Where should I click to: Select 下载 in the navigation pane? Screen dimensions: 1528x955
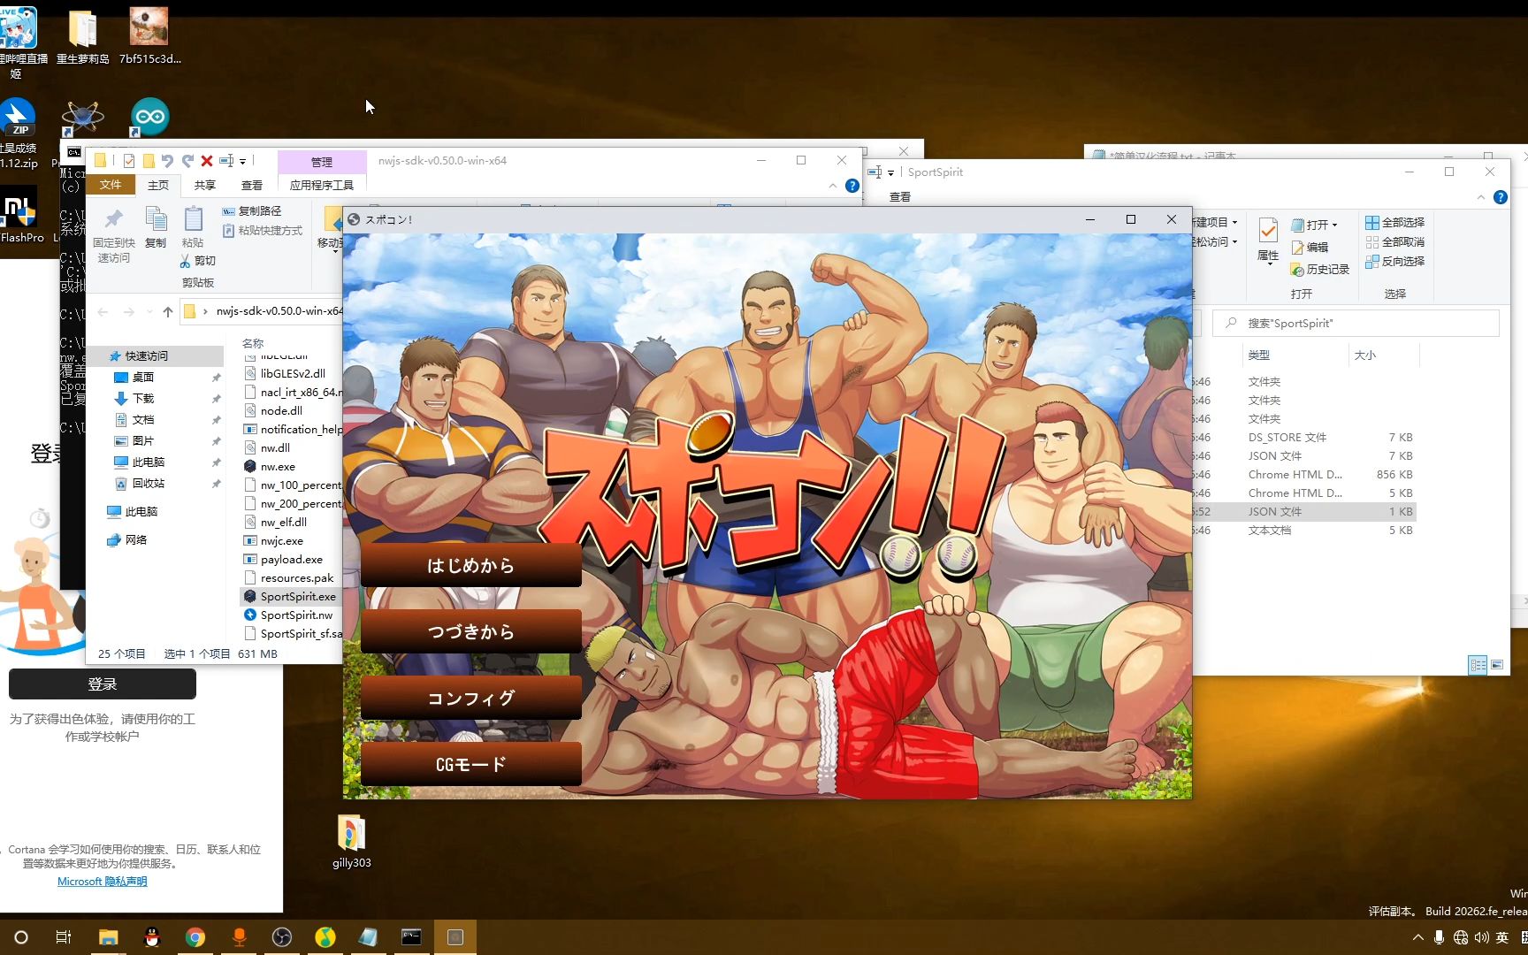click(x=143, y=399)
